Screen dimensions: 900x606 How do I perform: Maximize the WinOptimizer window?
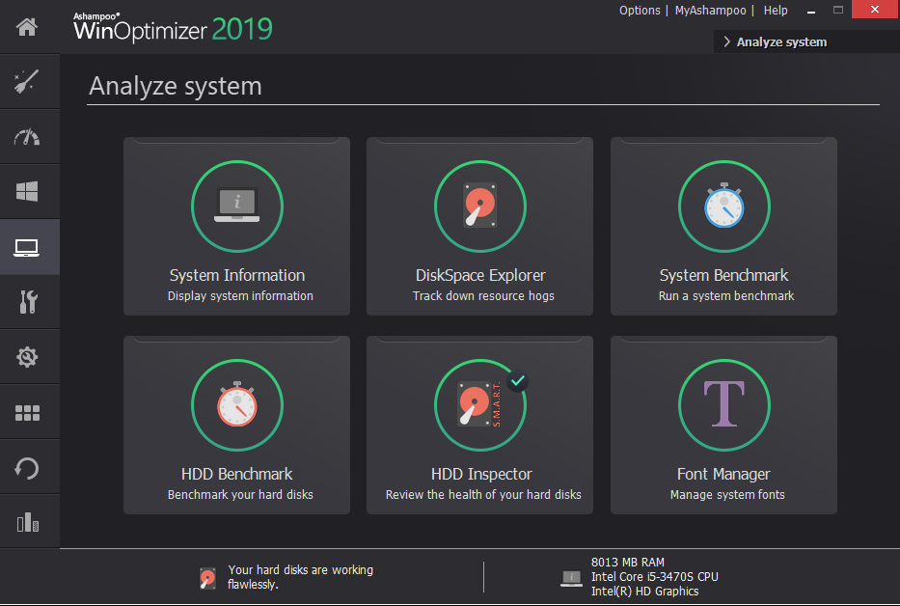tap(838, 11)
